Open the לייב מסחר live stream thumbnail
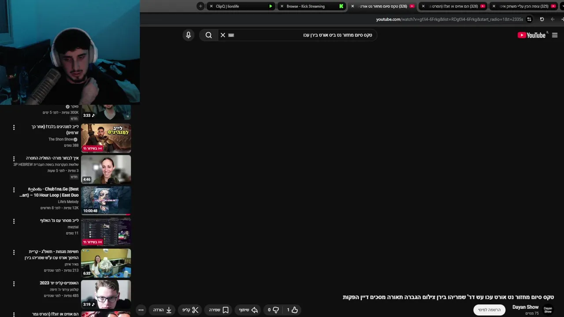 tap(106, 232)
